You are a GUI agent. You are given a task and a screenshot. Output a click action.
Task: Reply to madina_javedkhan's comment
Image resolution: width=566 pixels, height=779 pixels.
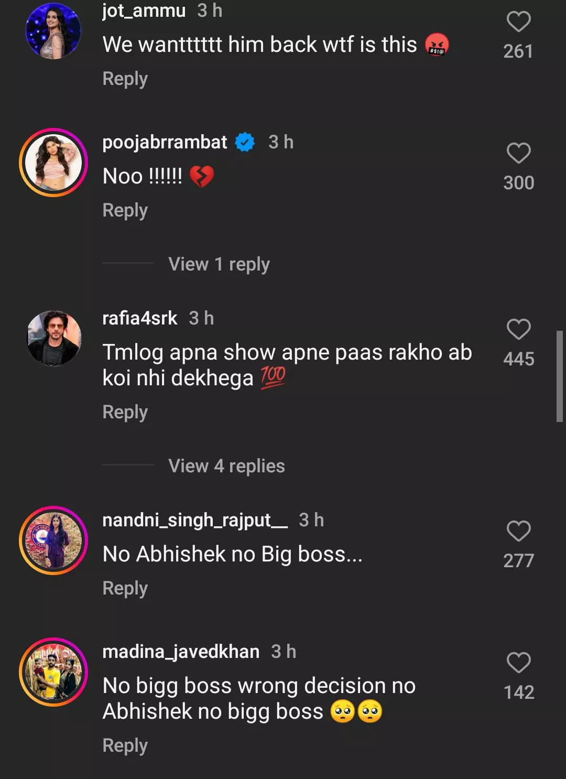click(x=125, y=745)
